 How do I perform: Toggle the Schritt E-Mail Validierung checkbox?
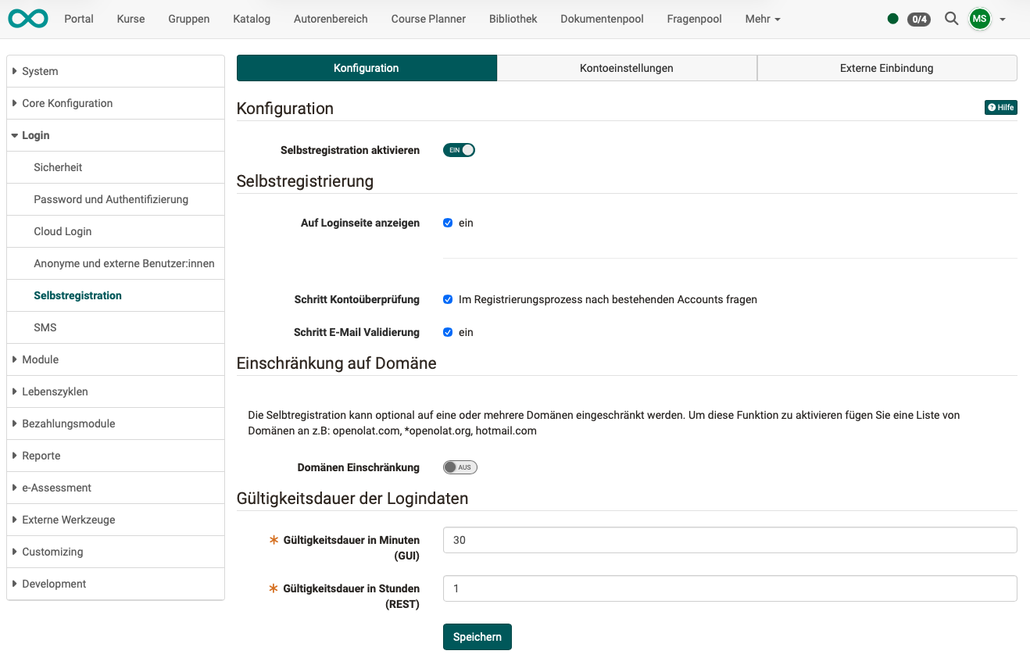448,332
